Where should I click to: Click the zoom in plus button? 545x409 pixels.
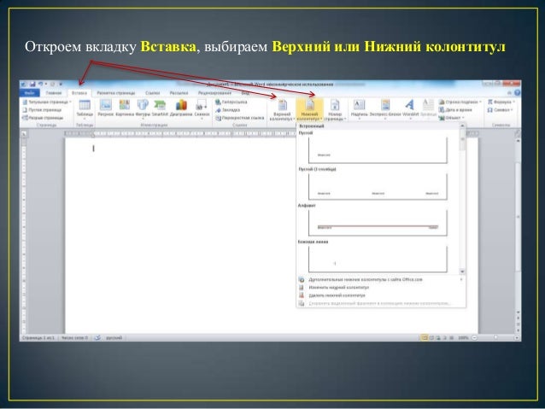point(517,338)
